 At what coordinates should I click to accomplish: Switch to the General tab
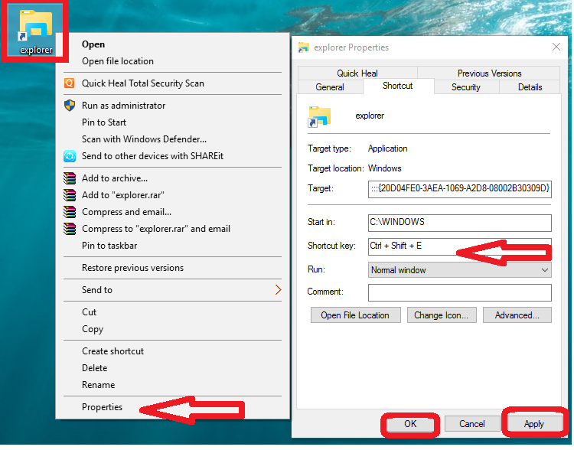point(330,87)
